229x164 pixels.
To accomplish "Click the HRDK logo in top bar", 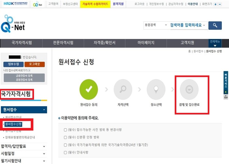I will 15,4.
